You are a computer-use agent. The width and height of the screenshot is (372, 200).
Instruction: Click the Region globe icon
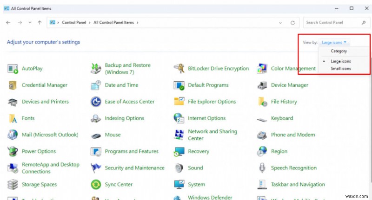pos(262,151)
